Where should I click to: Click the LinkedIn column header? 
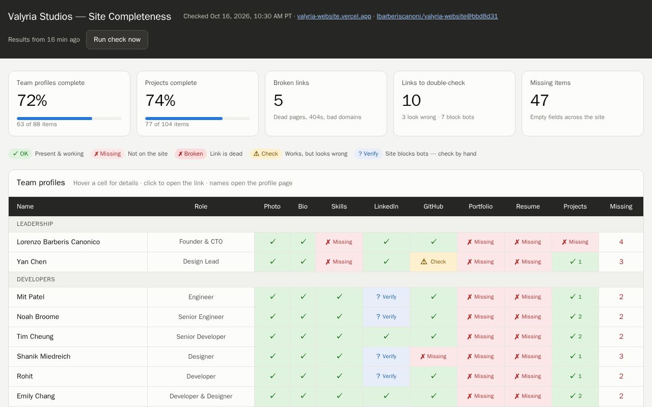(386, 207)
